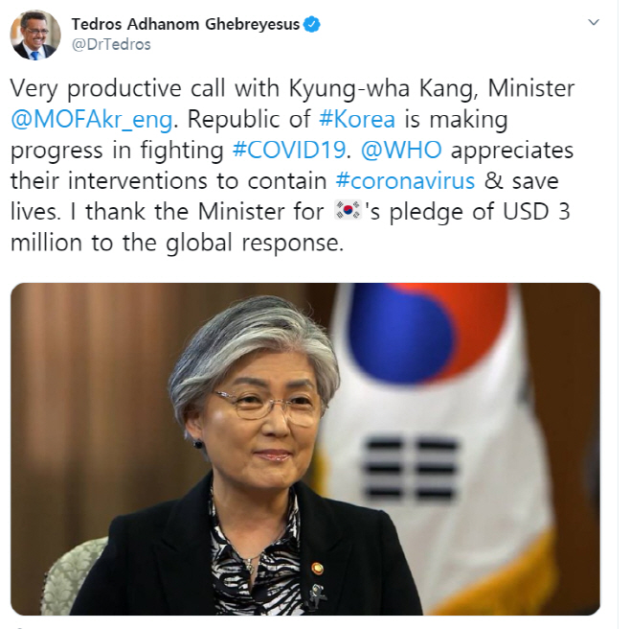Click the words 'Republic of' in the tweet
The height and width of the screenshot is (629, 630).
pyautogui.click(x=249, y=120)
